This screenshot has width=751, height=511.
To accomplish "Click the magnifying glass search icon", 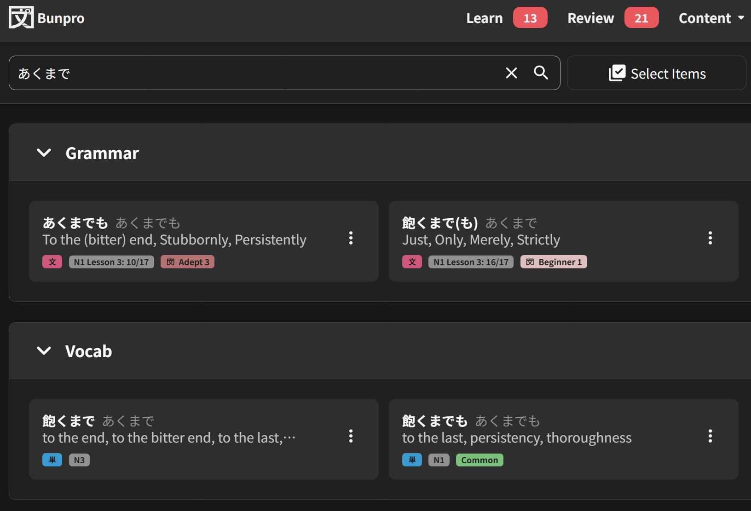I will click(x=541, y=73).
